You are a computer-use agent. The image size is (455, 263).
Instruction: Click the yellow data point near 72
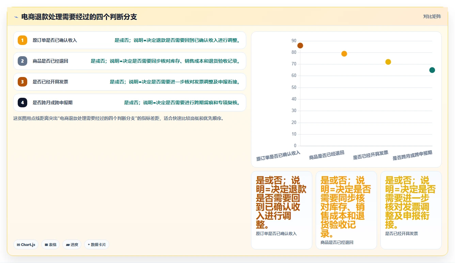(388, 62)
